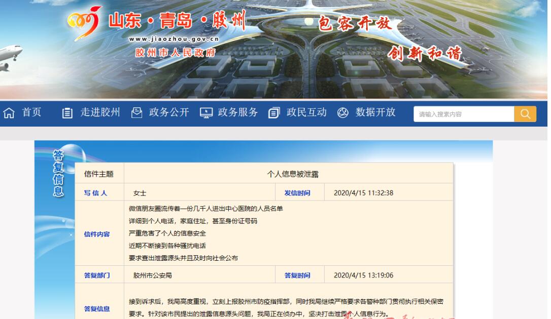Open the 数据开放 menu item
Screen dimensions: 551x319
coord(375,112)
